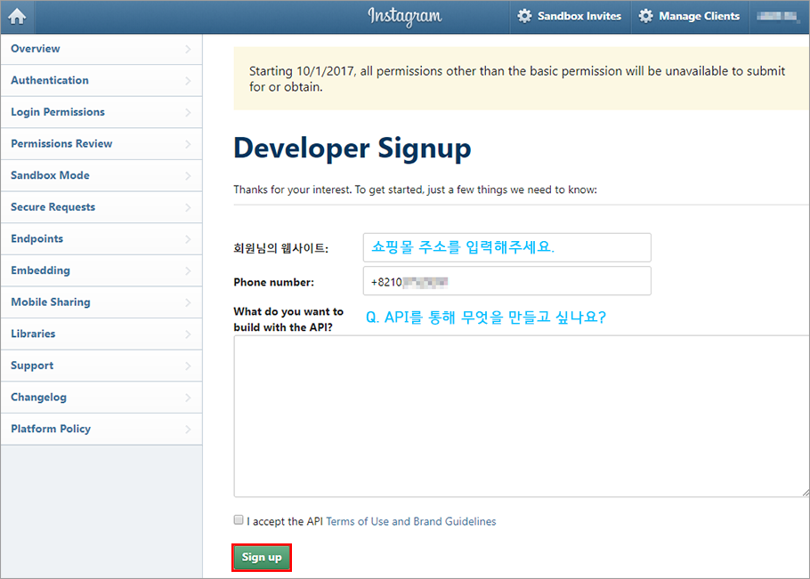
Task: Open Terms of Use and Brand Guidelines link
Action: [410, 522]
